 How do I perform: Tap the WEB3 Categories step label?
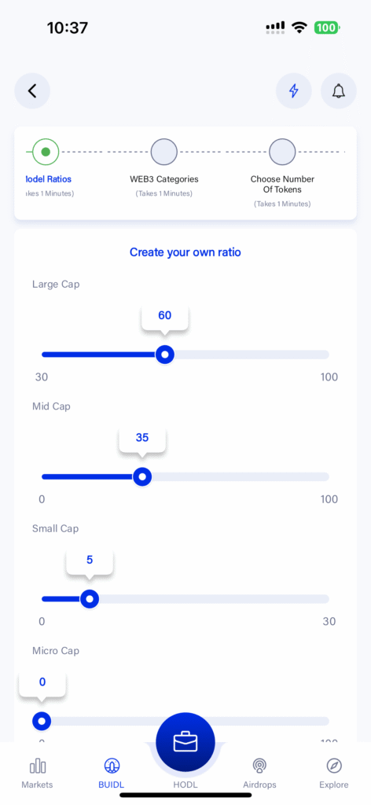coord(164,179)
